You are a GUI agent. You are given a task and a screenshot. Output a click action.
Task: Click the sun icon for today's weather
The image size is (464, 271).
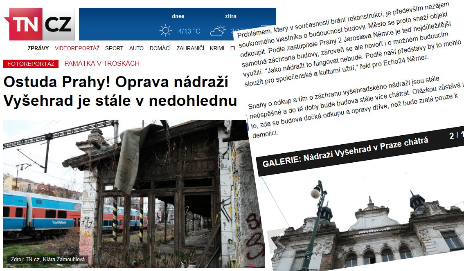[x=166, y=31]
